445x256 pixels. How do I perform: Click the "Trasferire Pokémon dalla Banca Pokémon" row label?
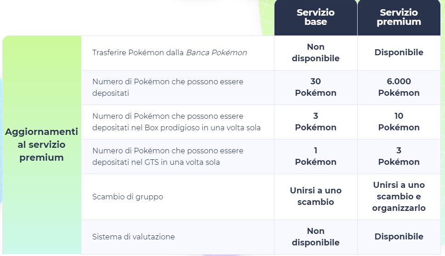tap(170, 52)
